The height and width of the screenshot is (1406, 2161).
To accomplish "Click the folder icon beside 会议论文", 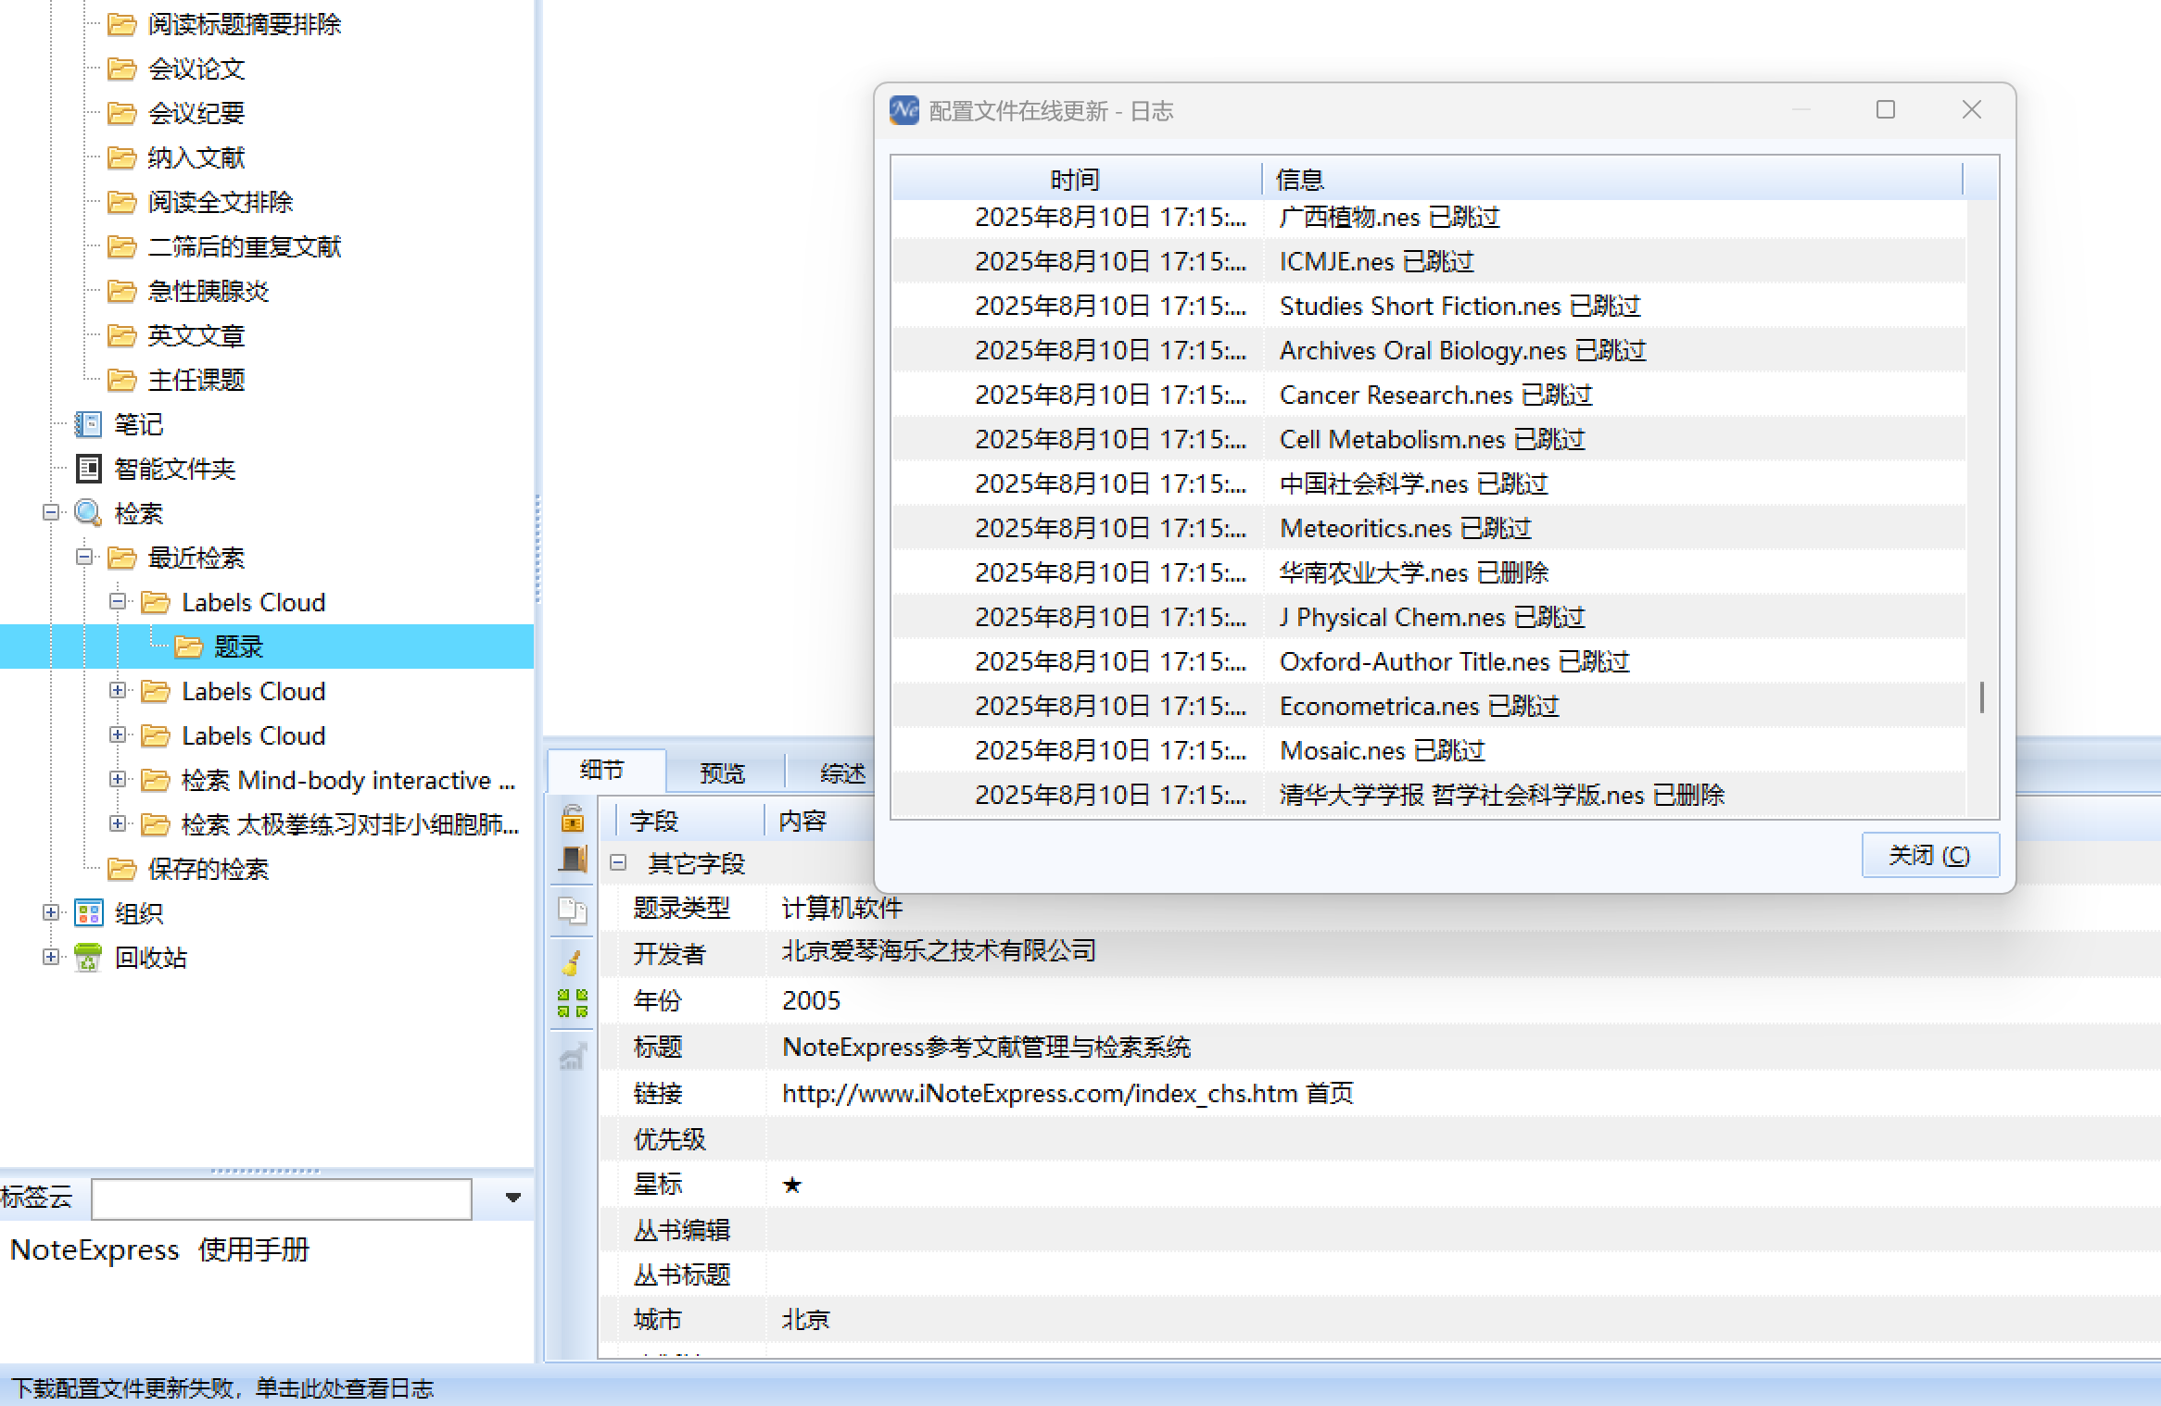I will coord(121,69).
